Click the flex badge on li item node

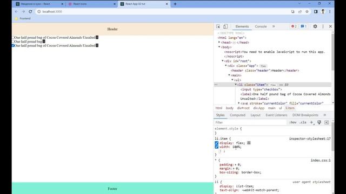[x=273, y=85]
